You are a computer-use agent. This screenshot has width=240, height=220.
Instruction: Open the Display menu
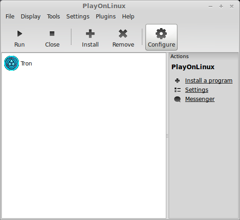(30, 17)
